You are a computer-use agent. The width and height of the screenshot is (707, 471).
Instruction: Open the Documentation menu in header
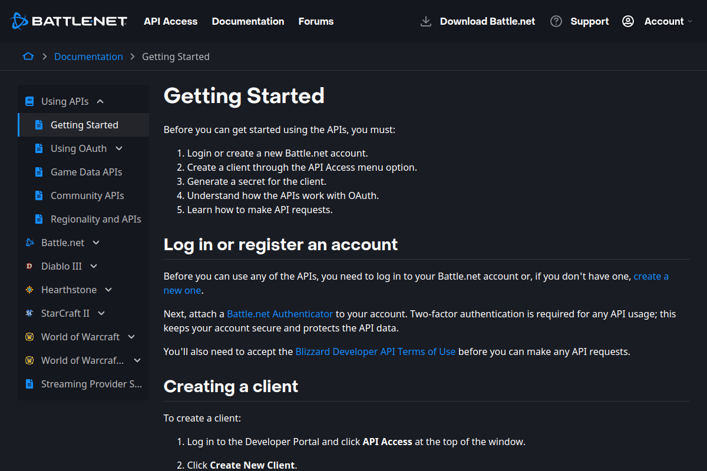tap(248, 21)
